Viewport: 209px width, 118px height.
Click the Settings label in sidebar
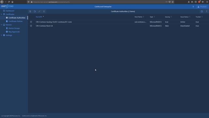(x=9, y=35)
